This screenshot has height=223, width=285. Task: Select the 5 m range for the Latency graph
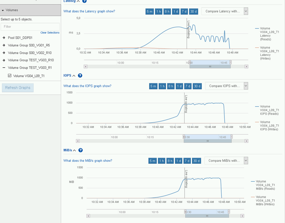coord(149,11)
